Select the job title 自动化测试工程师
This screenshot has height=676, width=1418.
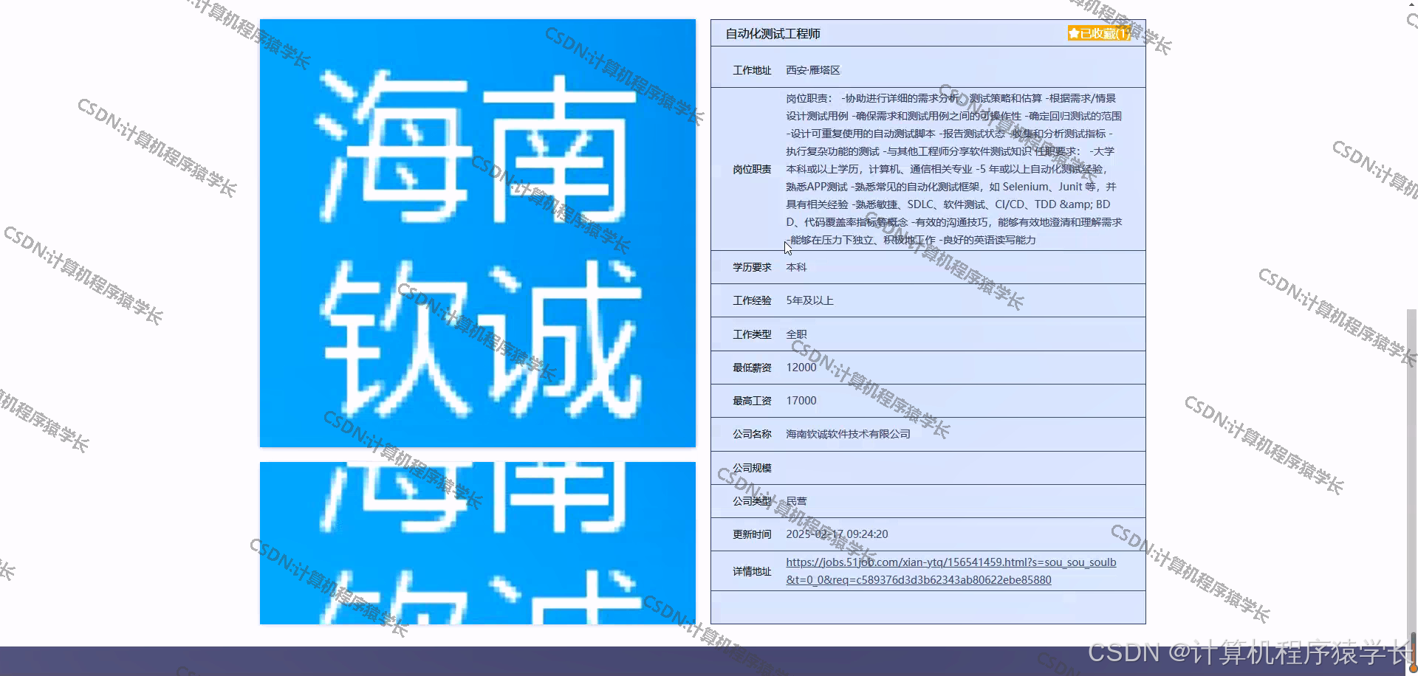(773, 34)
